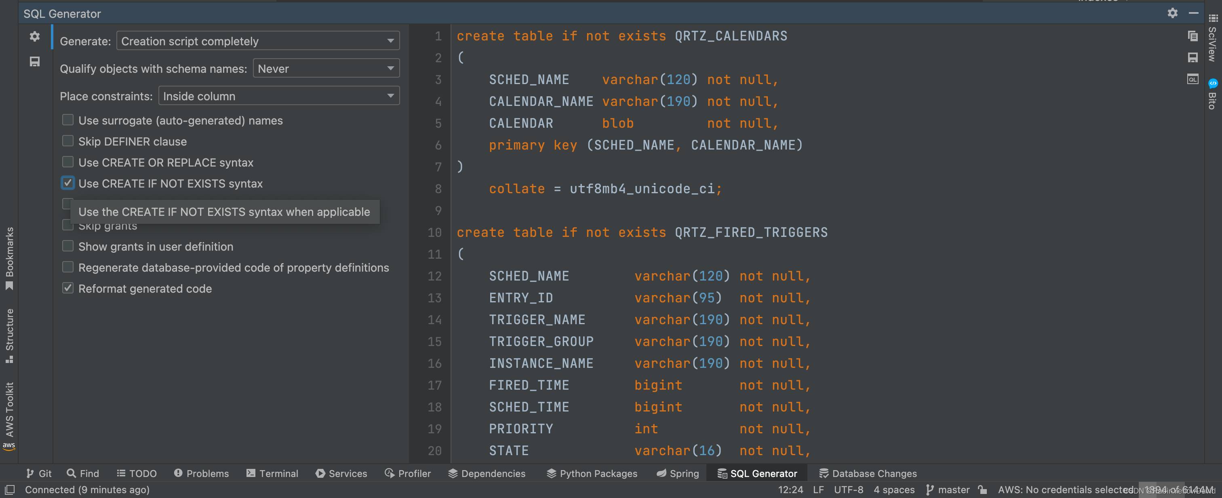This screenshot has height=498, width=1222.
Task: Uncheck Reformat generated code
Action: pos(68,288)
